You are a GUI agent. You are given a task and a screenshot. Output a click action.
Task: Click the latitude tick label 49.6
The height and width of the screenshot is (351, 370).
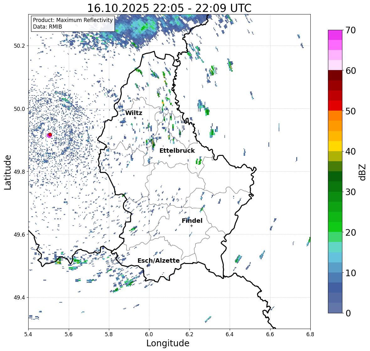(19, 234)
